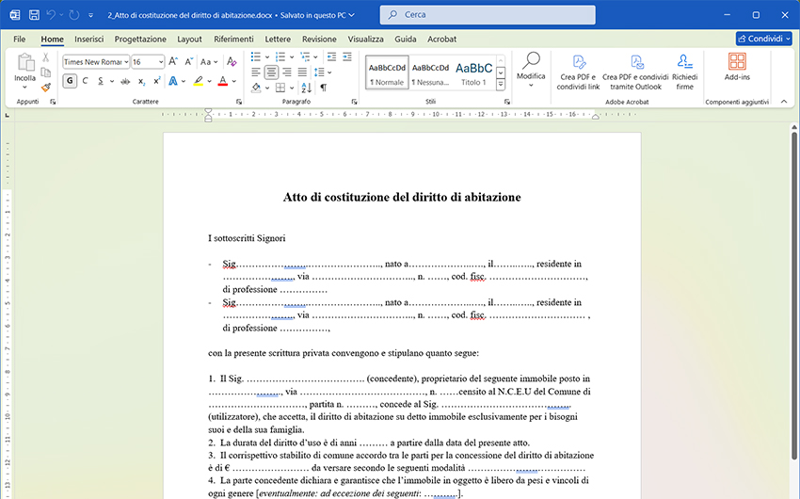This screenshot has width=800, height=499.
Task: Expand the font size dropdown
Action: point(161,61)
